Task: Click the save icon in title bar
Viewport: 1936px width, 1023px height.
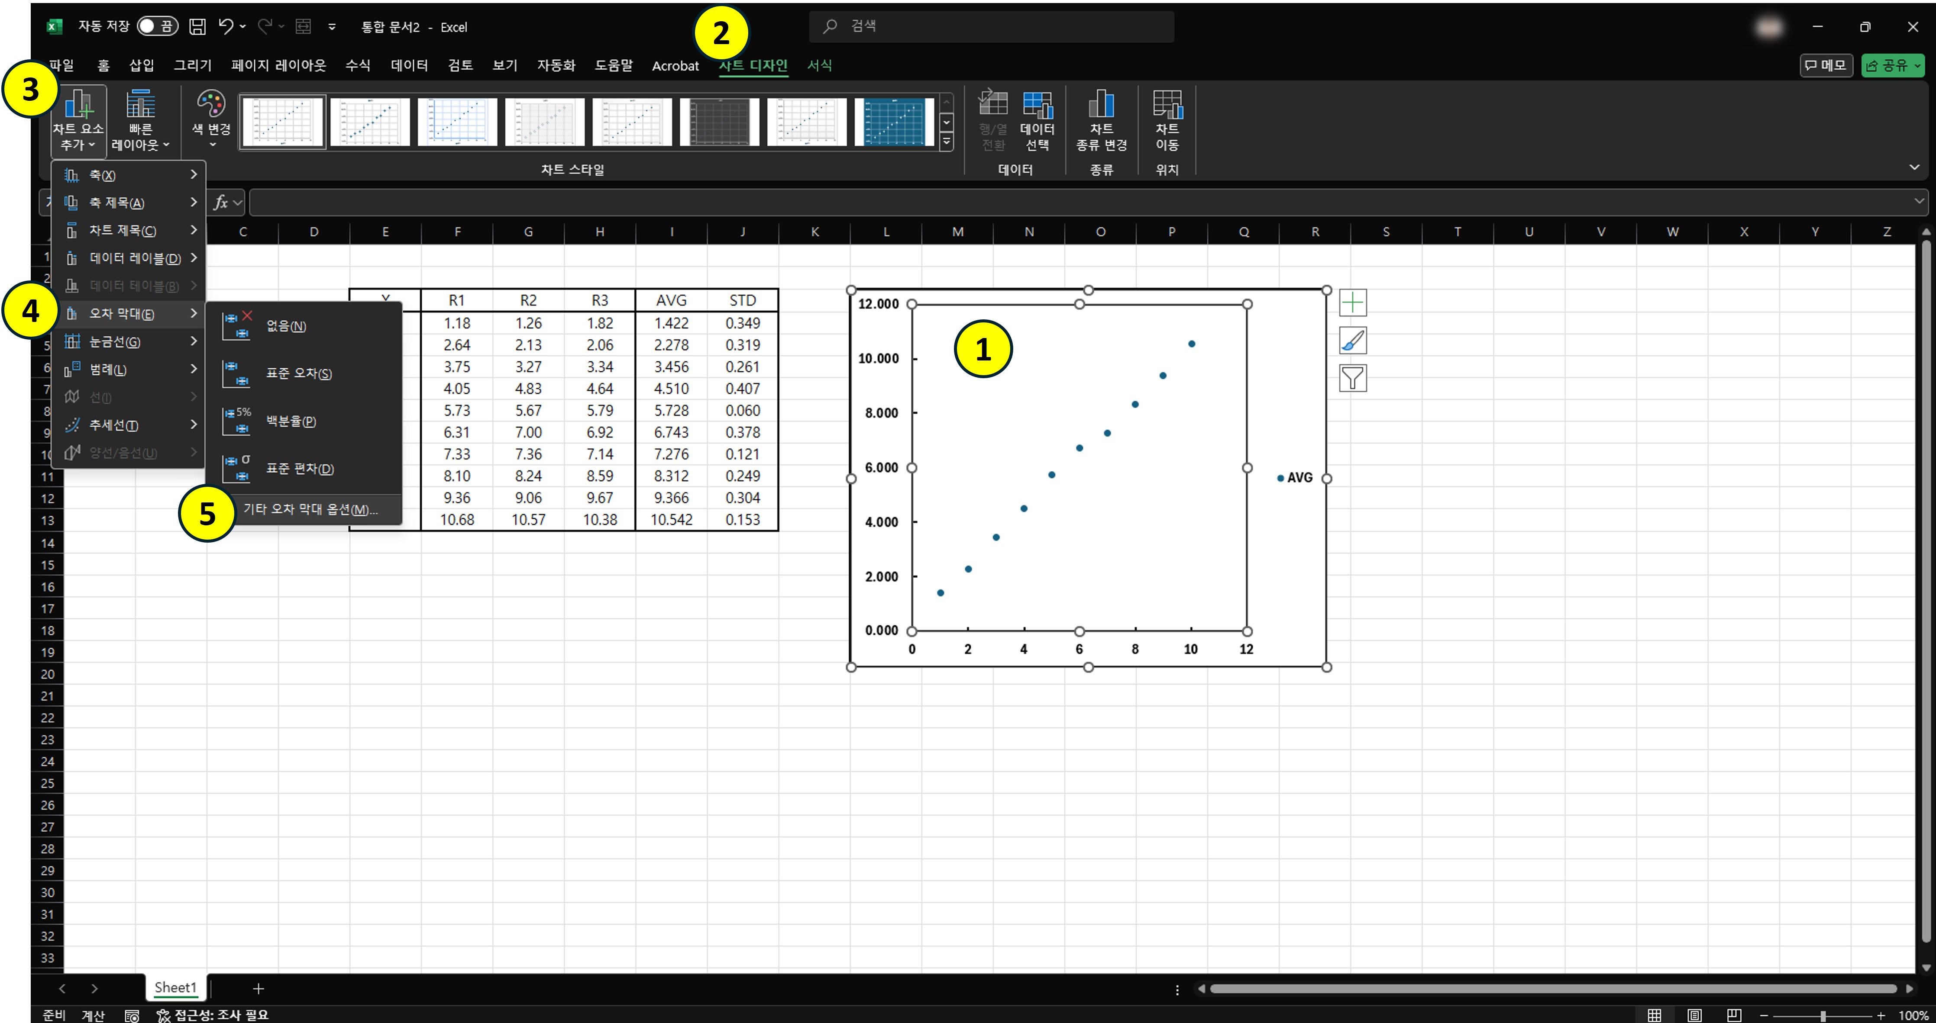Action: coord(197,27)
